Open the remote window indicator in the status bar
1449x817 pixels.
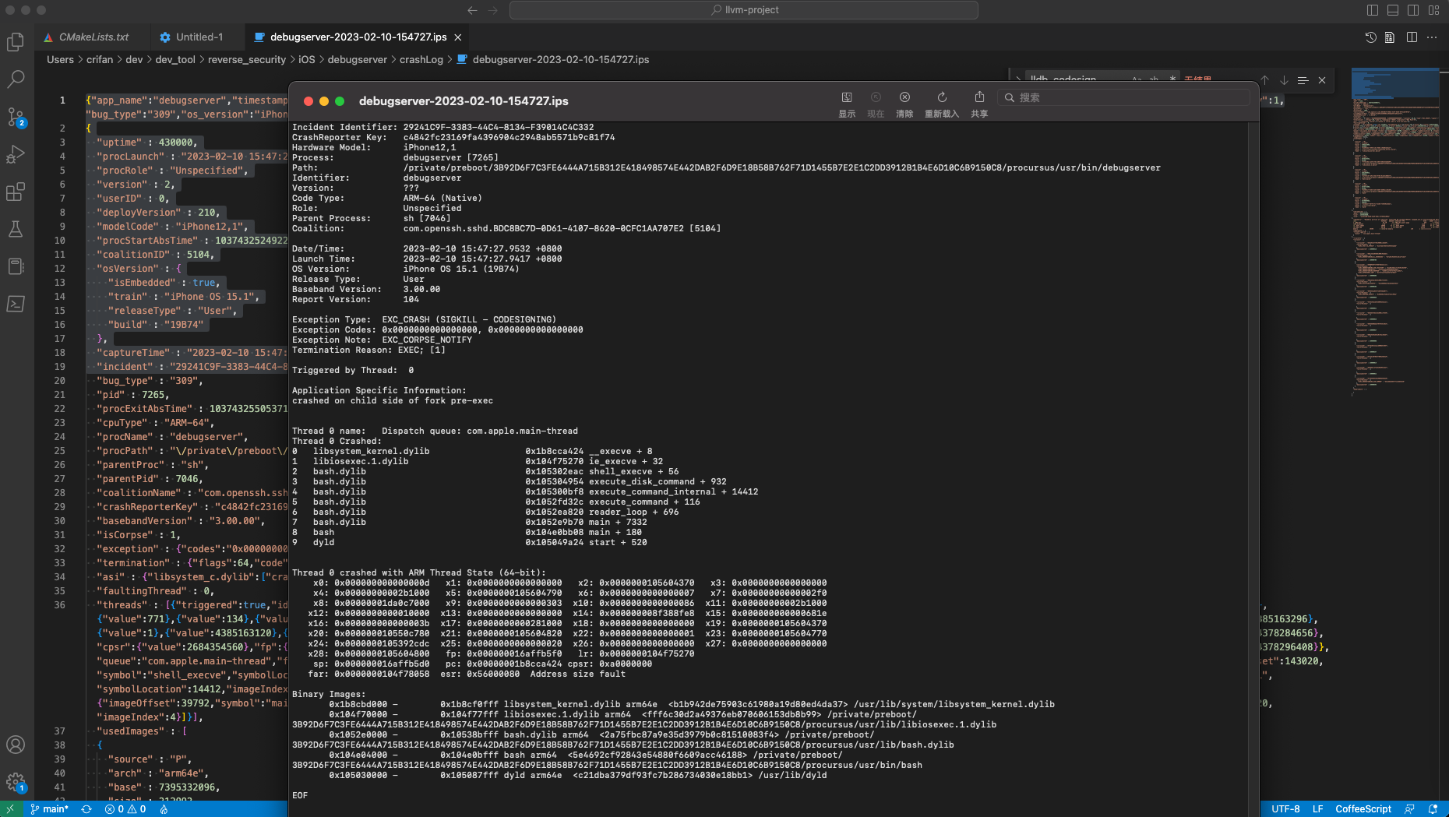10,809
